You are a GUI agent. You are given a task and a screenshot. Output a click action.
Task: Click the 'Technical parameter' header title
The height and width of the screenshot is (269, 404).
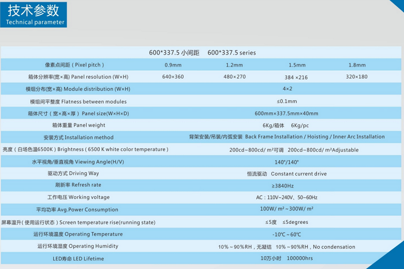pos(35,22)
